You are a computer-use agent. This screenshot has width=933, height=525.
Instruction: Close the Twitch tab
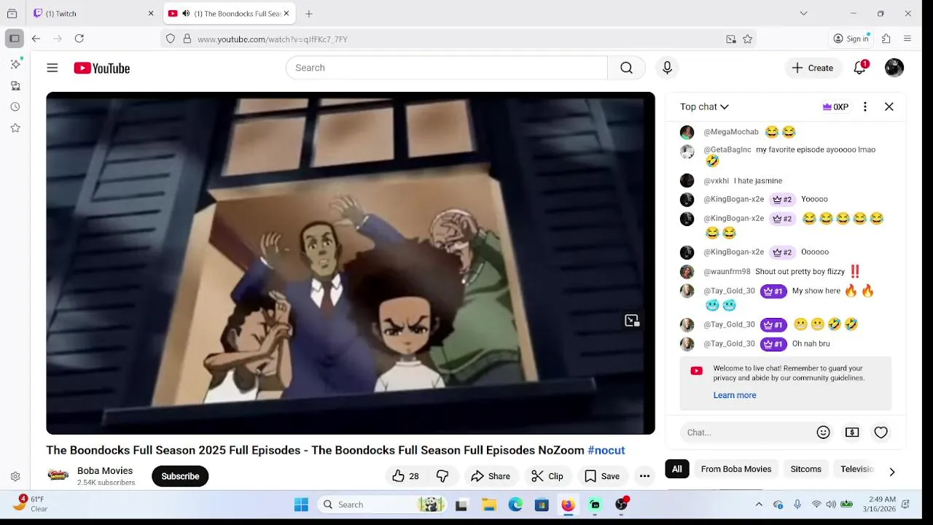(151, 14)
